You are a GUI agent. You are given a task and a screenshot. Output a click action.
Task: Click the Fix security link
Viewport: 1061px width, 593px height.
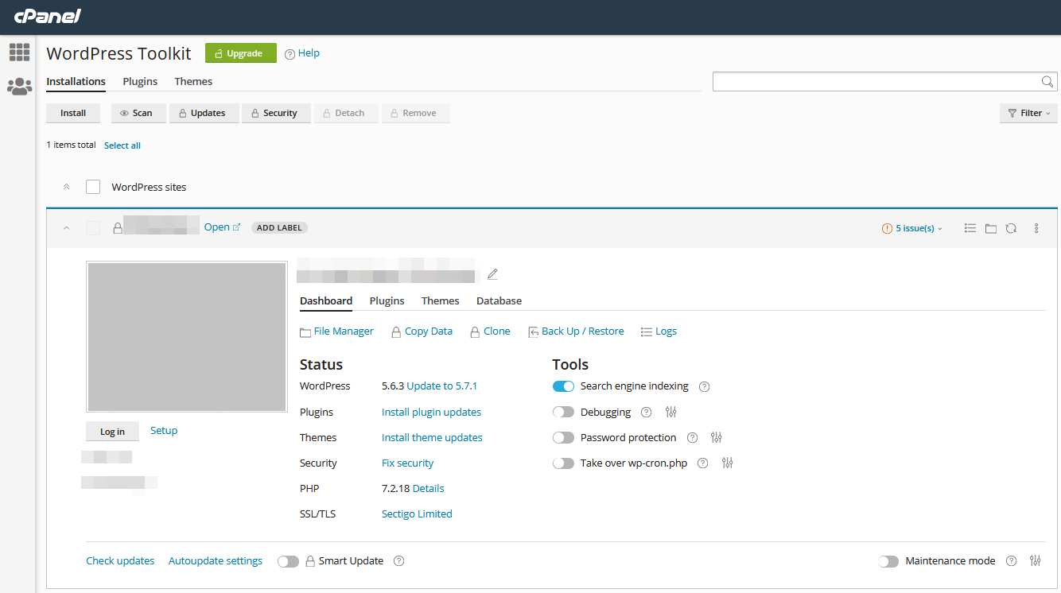pyautogui.click(x=408, y=463)
